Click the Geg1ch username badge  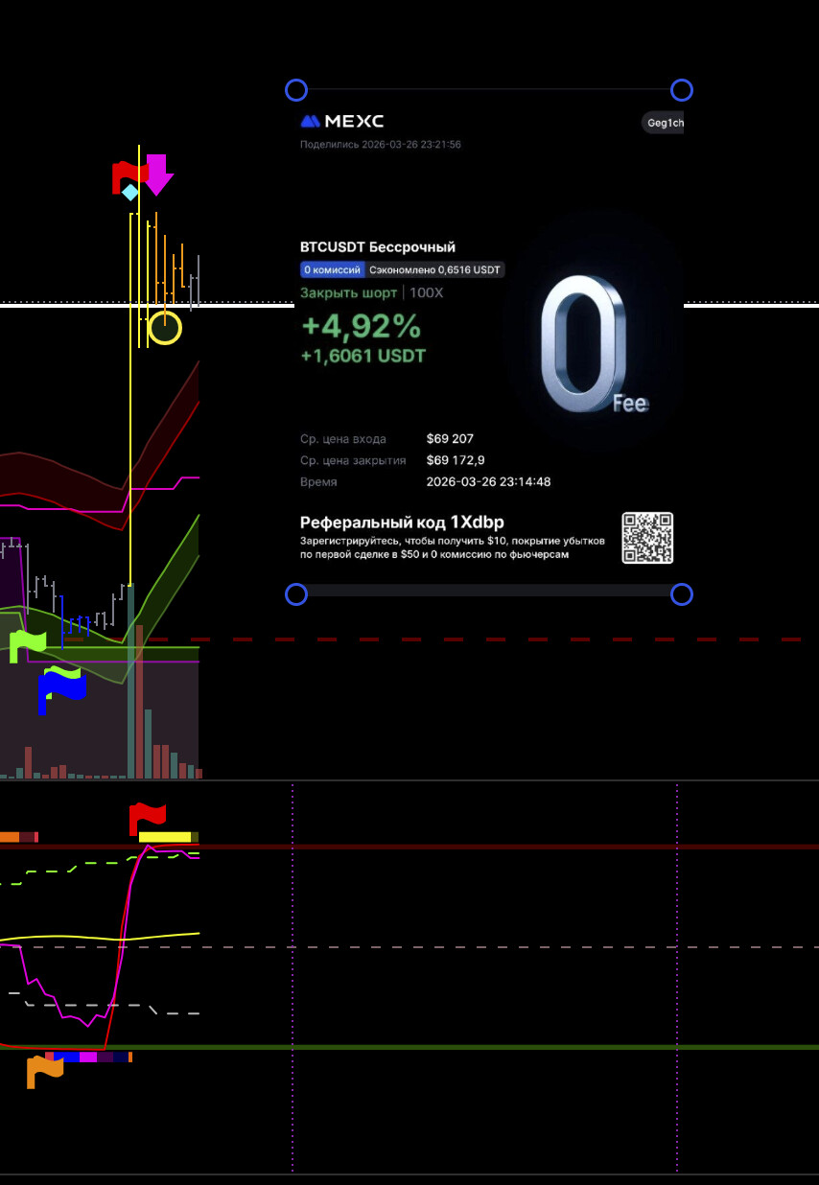point(664,123)
